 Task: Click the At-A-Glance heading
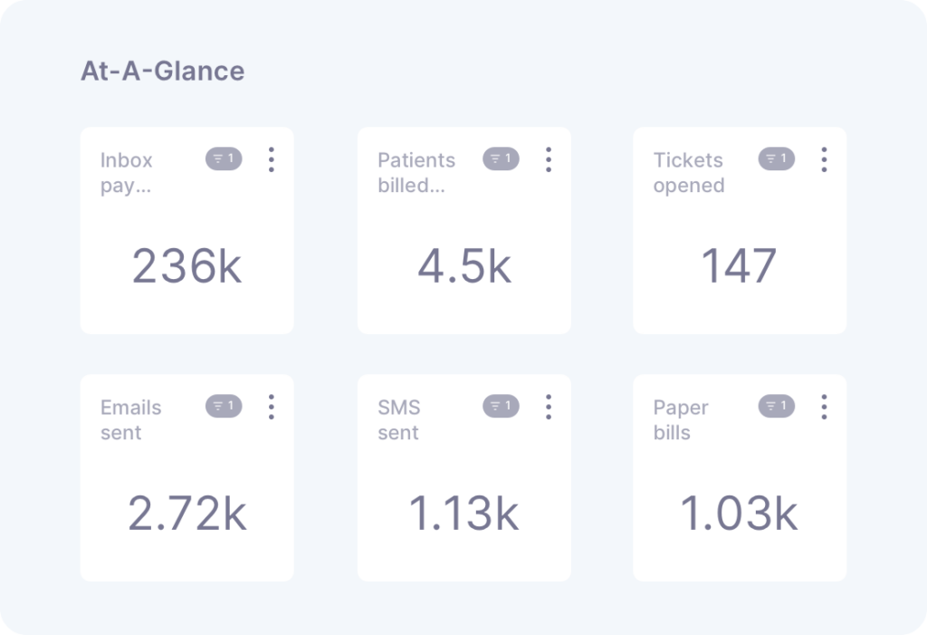point(163,71)
